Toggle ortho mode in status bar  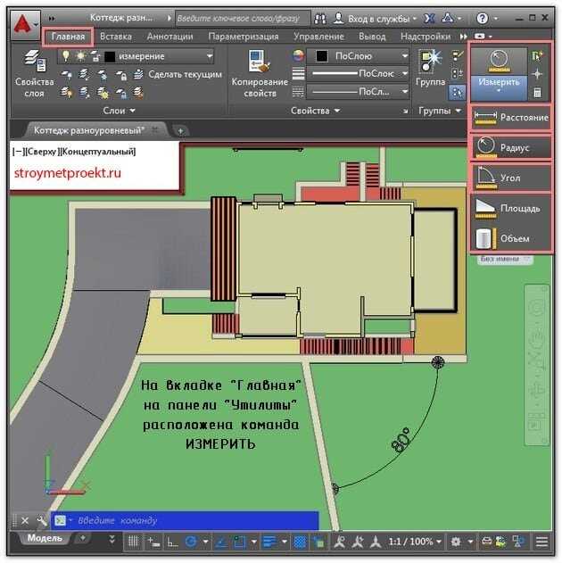pos(173,542)
